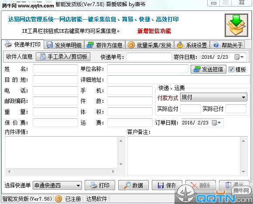
Task: Click 智能发货版(Ver7.58) status bar text
Action: pos(27,199)
